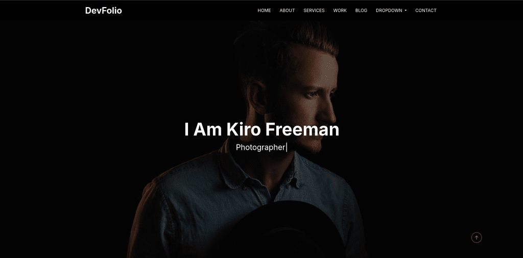Viewport: 523px width, 258px height.
Task: Open the BLOG nav link
Action: point(361,10)
